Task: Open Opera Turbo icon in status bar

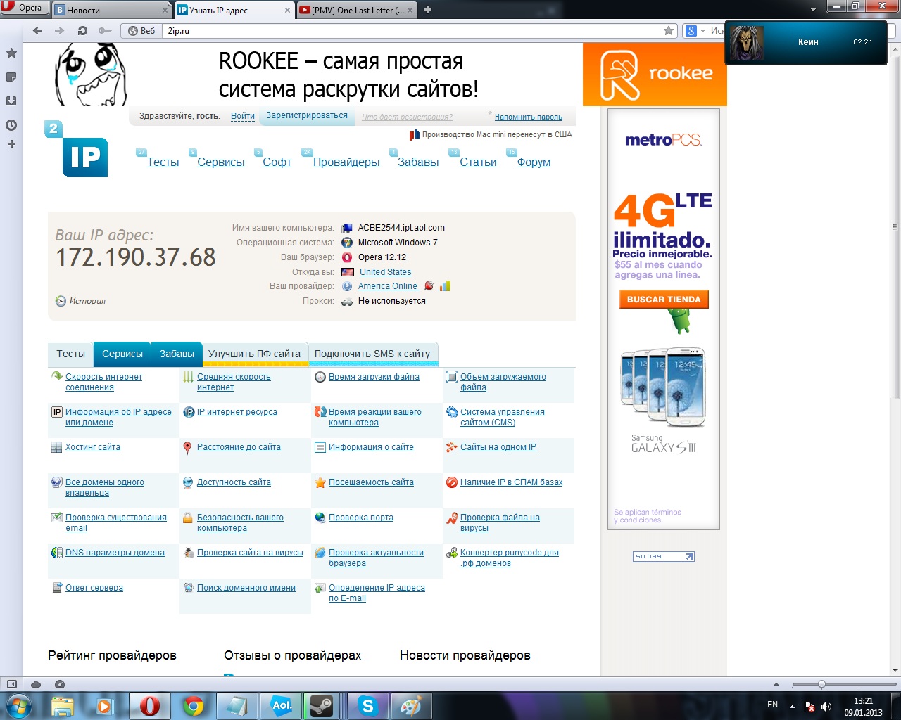Action: click(60, 684)
